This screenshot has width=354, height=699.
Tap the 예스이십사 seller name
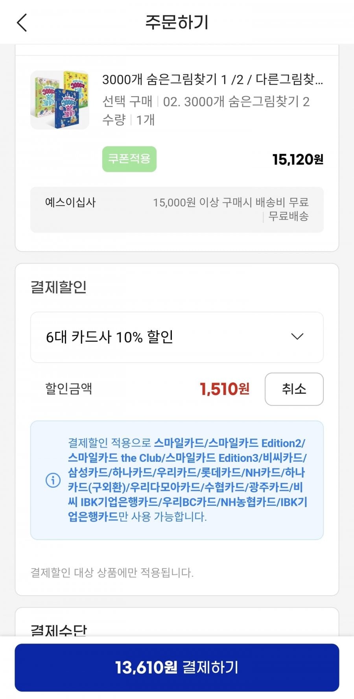(70, 203)
